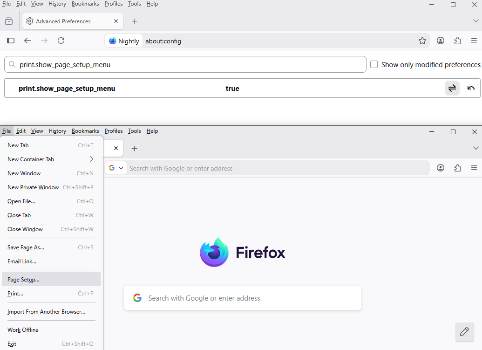Choose Close Window menu entry
Image resolution: width=482 pixels, height=350 pixels.
(51, 229)
